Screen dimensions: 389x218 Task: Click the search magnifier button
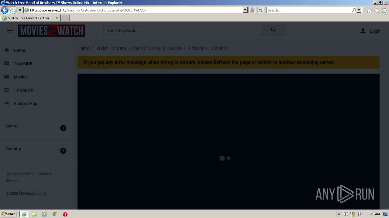tap(274, 30)
